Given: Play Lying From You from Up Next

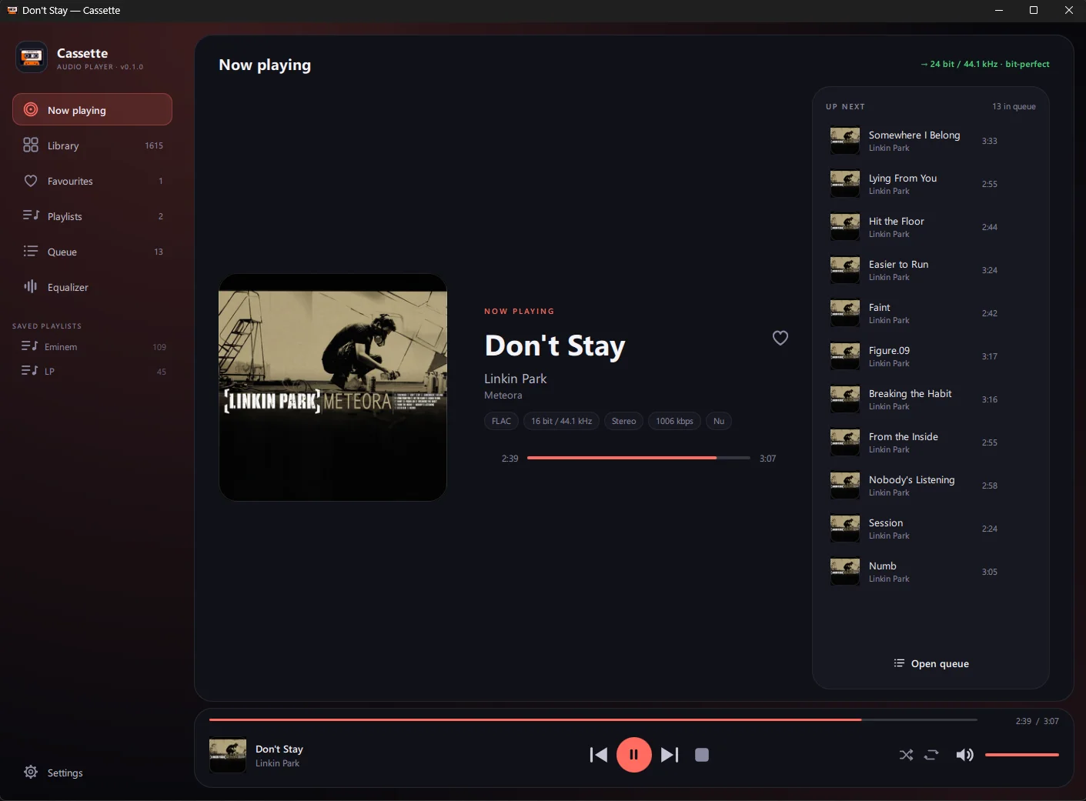Looking at the screenshot, I should point(931,184).
